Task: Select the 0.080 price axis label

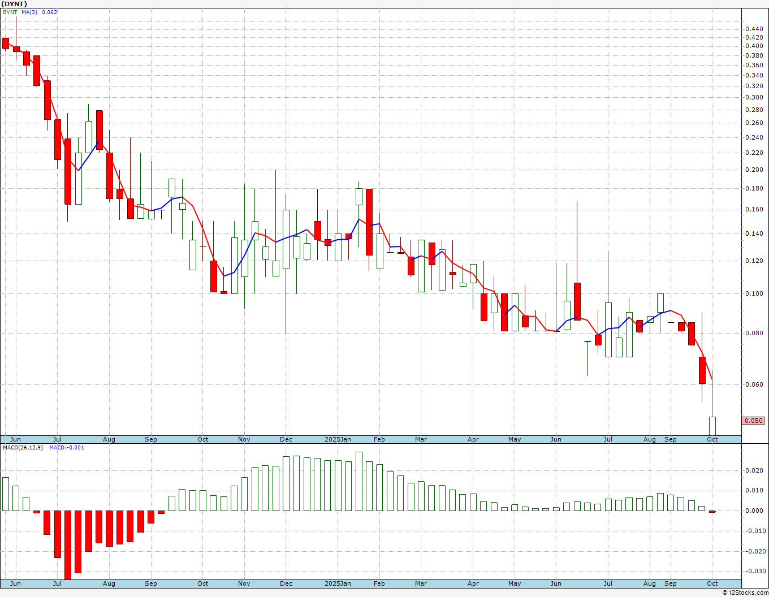Action: (754, 333)
